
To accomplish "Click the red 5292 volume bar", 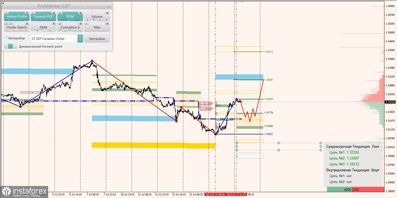I will [368, 189].
